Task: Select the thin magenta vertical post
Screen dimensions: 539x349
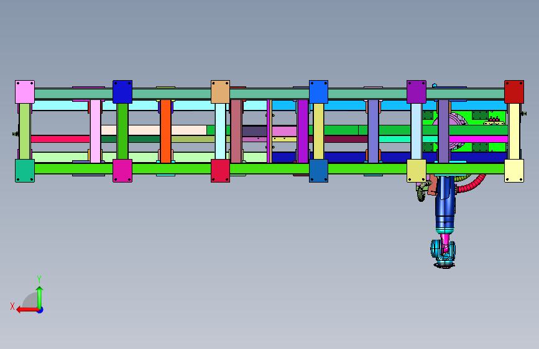Action: [269, 131]
